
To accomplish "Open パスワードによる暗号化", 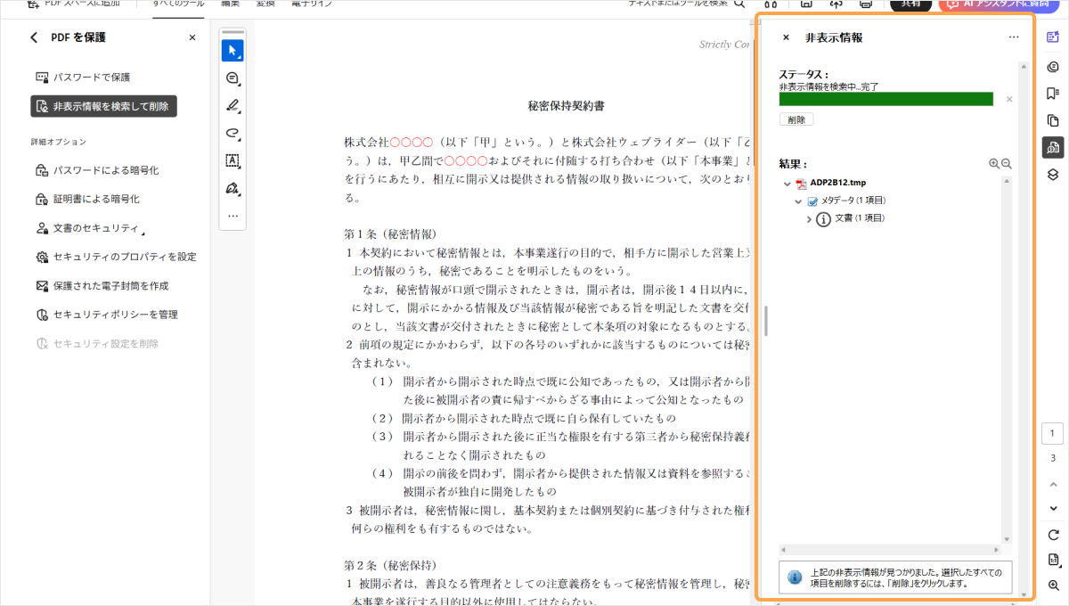I will click(x=97, y=170).
